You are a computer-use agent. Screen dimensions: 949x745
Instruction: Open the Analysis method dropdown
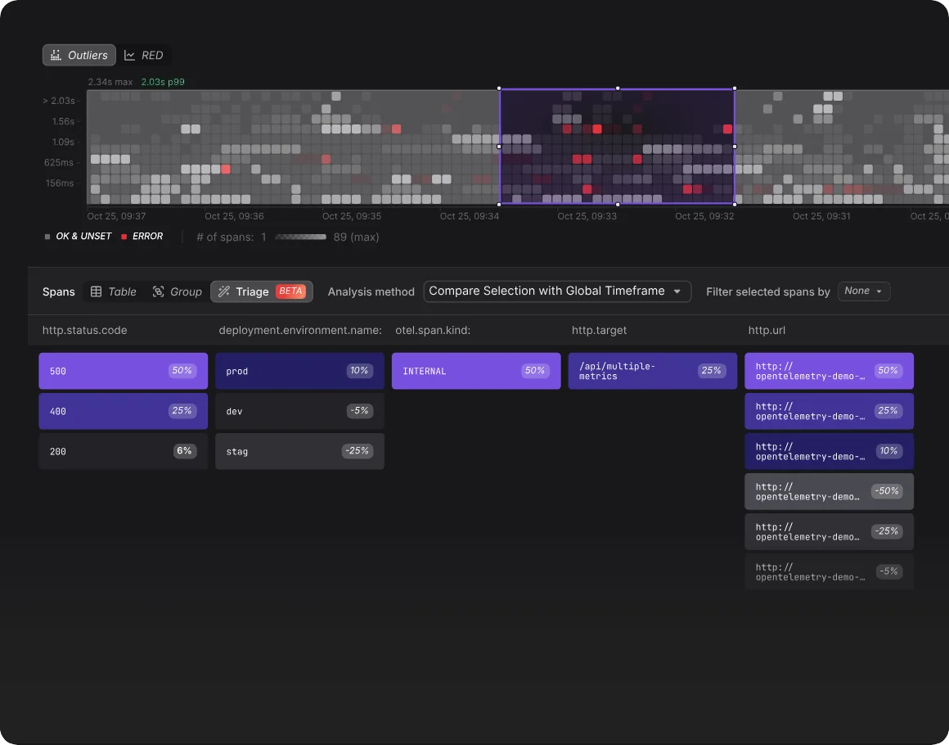click(557, 291)
